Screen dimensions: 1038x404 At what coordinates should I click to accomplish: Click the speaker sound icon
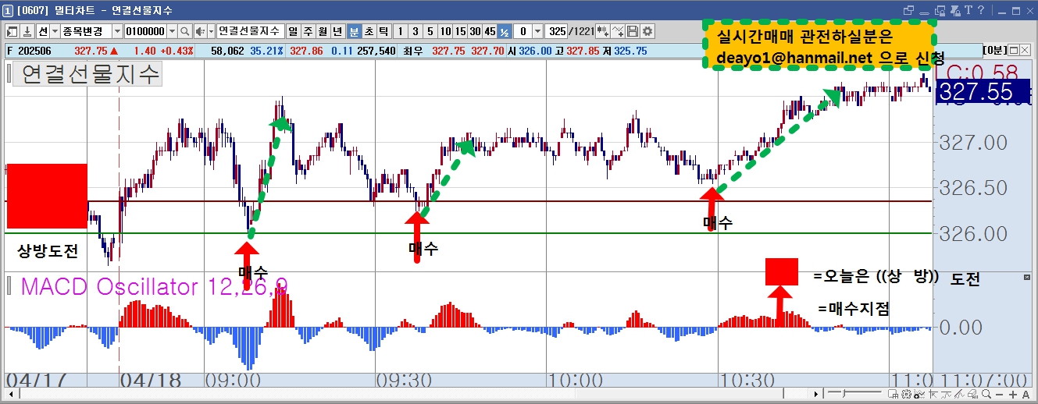[x=200, y=31]
